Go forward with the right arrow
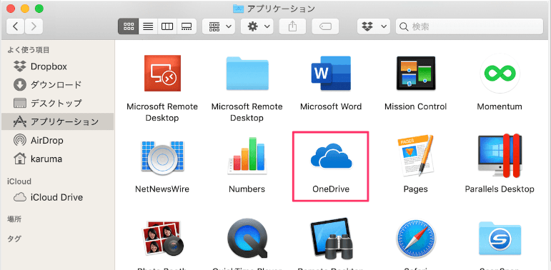The image size is (551, 270). coord(34,26)
